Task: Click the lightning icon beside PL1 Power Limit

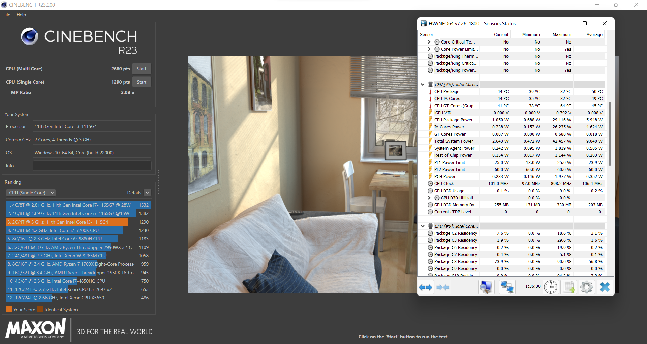Action: (430, 162)
